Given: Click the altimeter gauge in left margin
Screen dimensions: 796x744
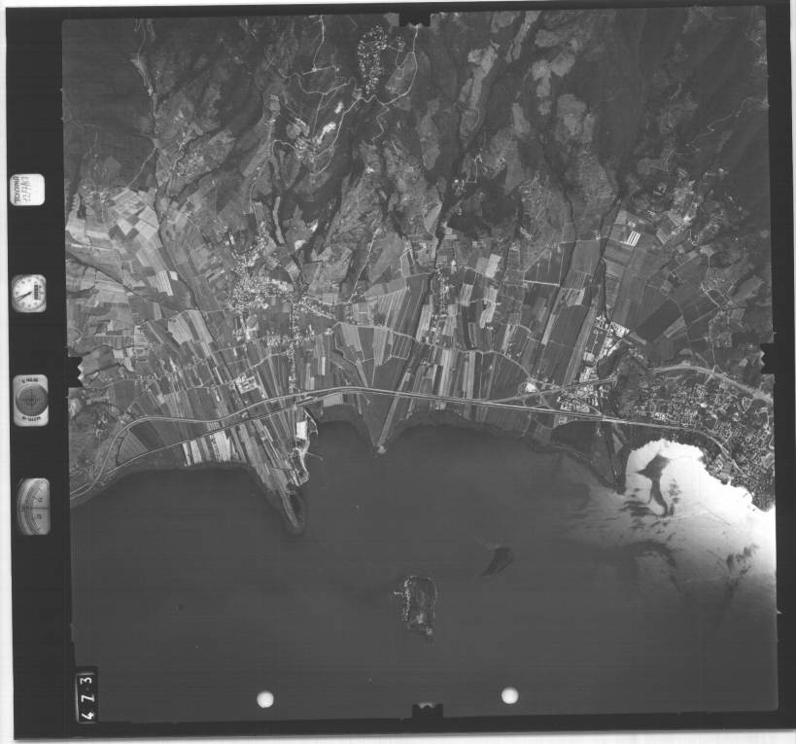Looking at the screenshot, I should (x=33, y=506).
